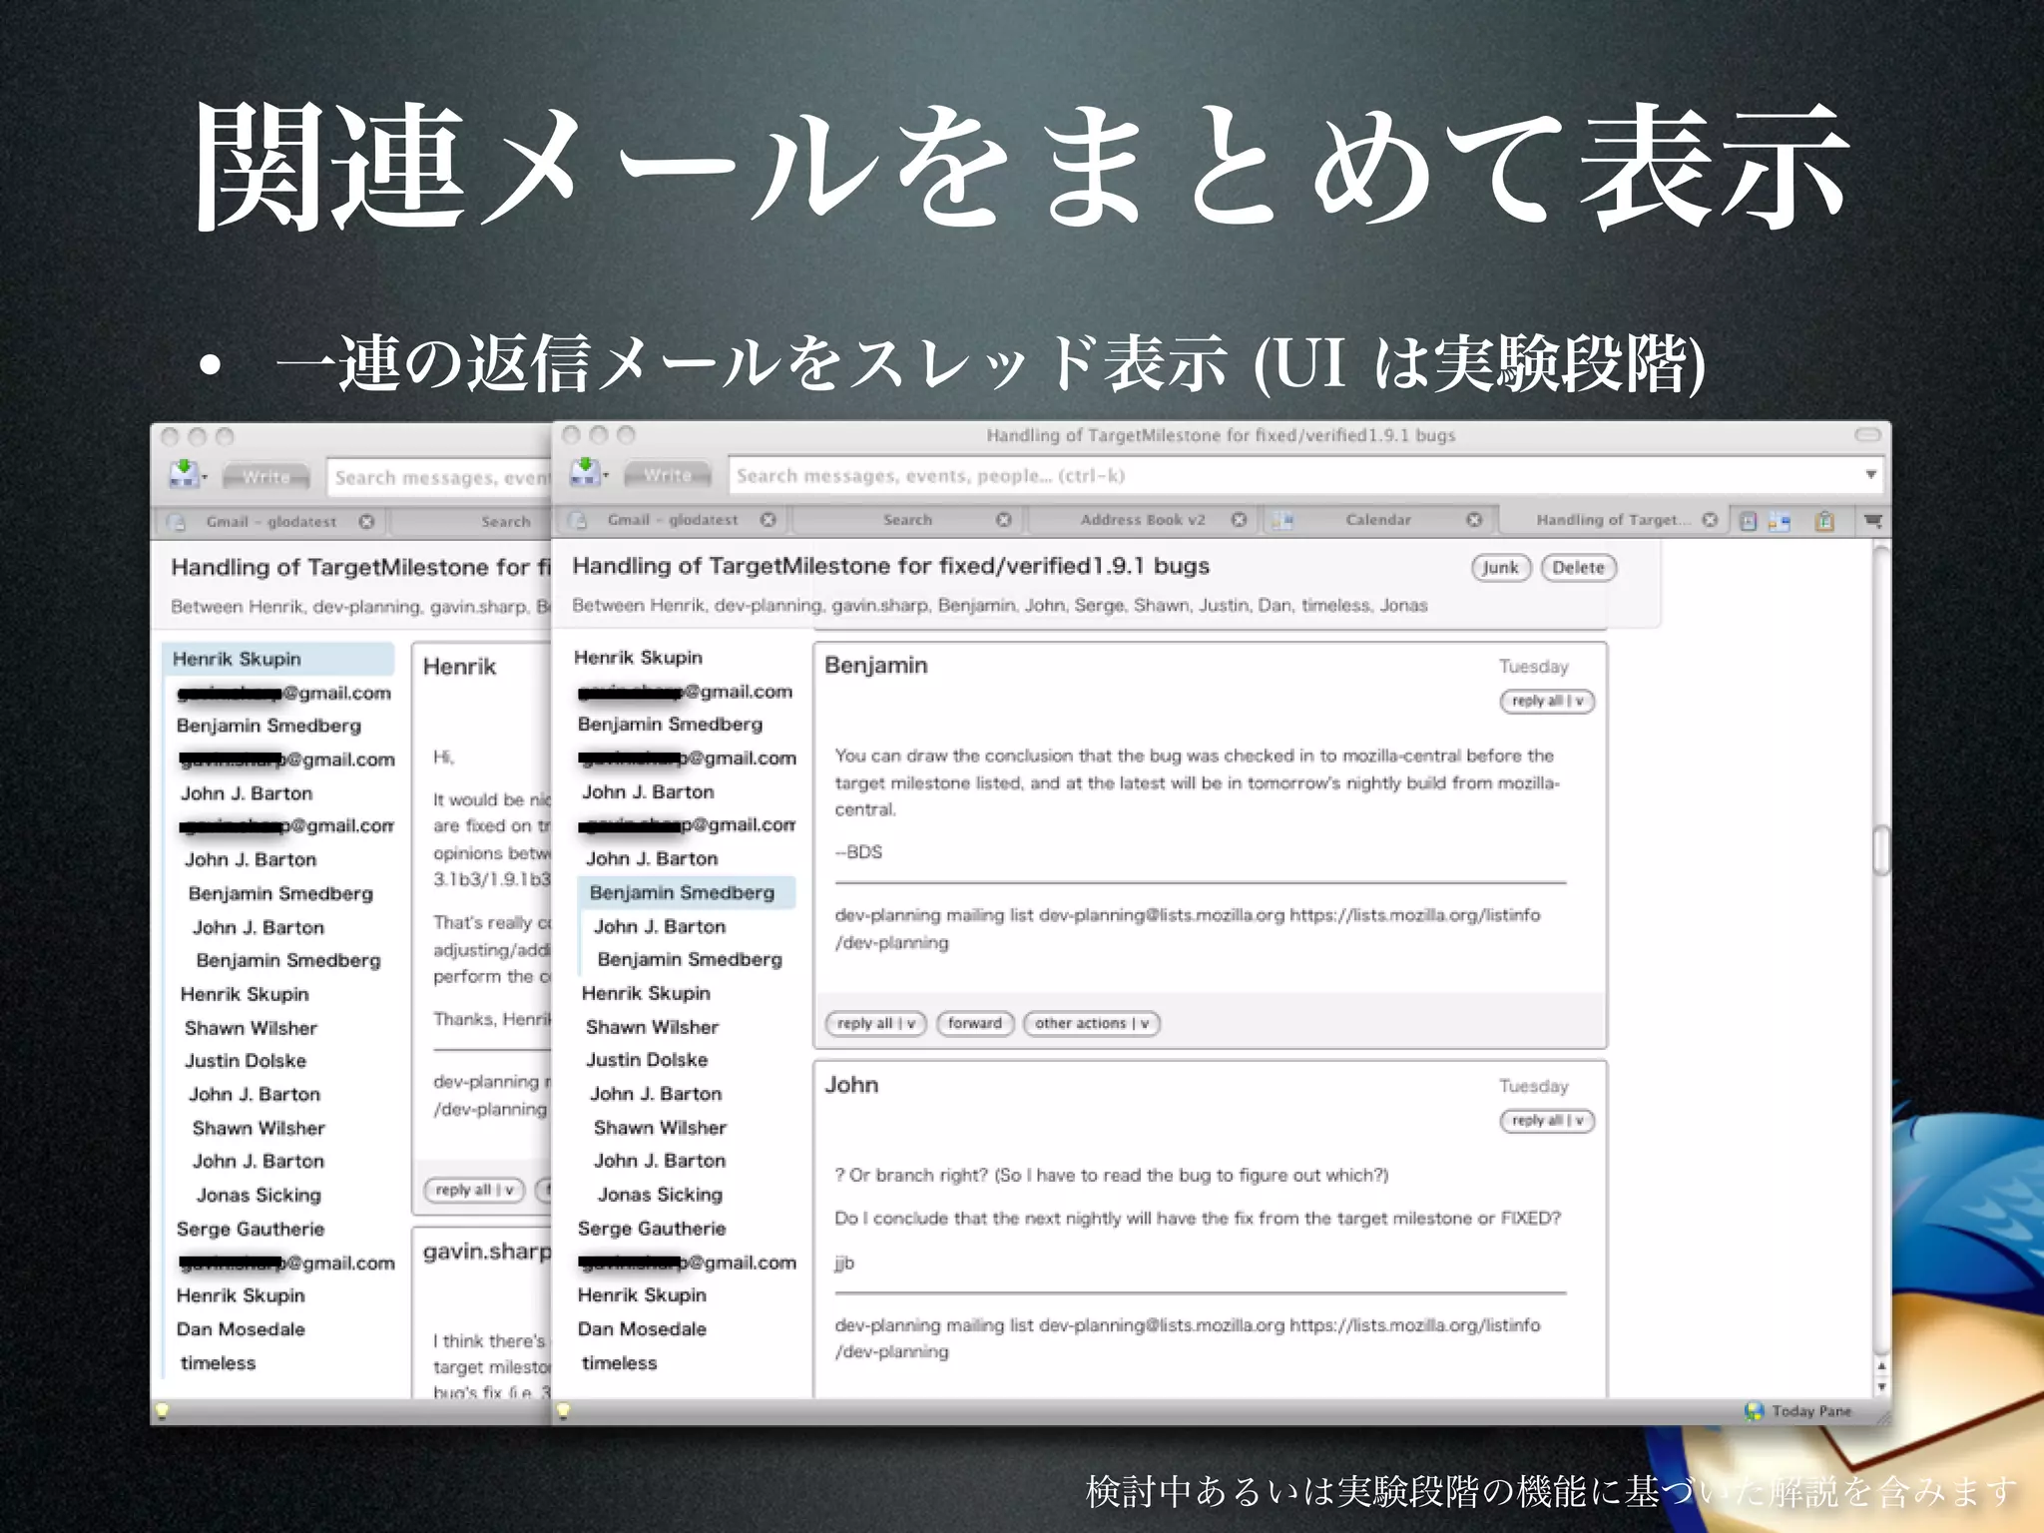Switch to the Gmail - glodatest tab
Viewport: 2044px width, 1533px height.
[x=672, y=520]
